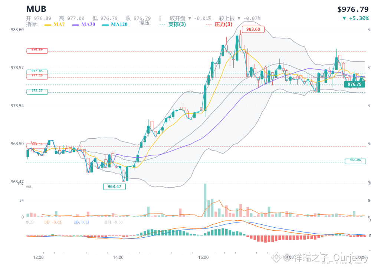Click the high price 高 977.00
This screenshot has width=371, height=267.
point(72,18)
